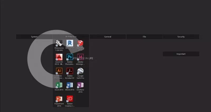211x112 pixels.
Task: Select the File group header
Action: 144,37
